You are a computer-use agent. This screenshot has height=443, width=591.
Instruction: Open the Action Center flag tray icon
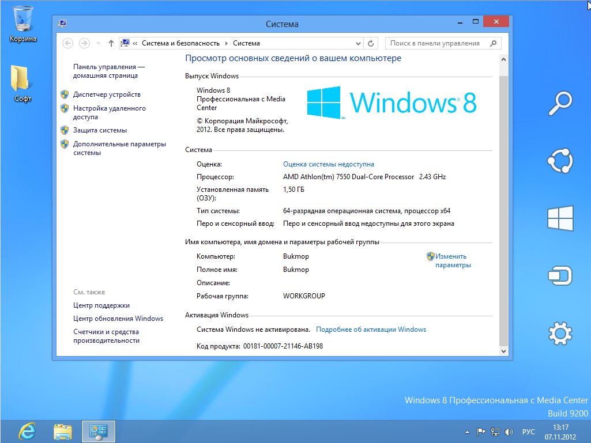(x=481, y=431)
